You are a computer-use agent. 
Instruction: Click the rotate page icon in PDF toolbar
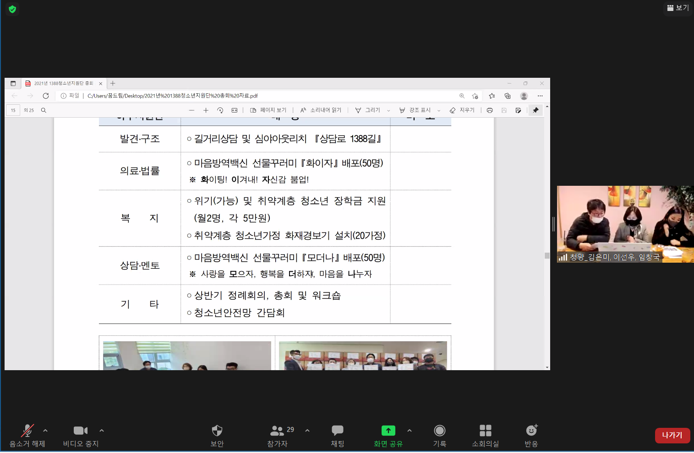[x=220, y=110]
